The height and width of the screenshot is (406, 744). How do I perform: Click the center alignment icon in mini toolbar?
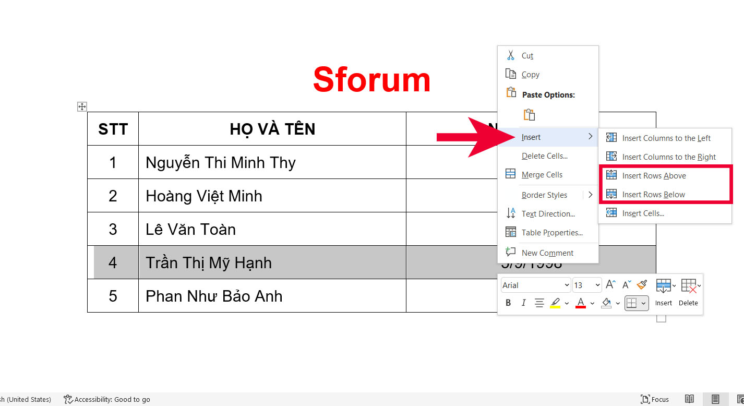pos(539,303)
